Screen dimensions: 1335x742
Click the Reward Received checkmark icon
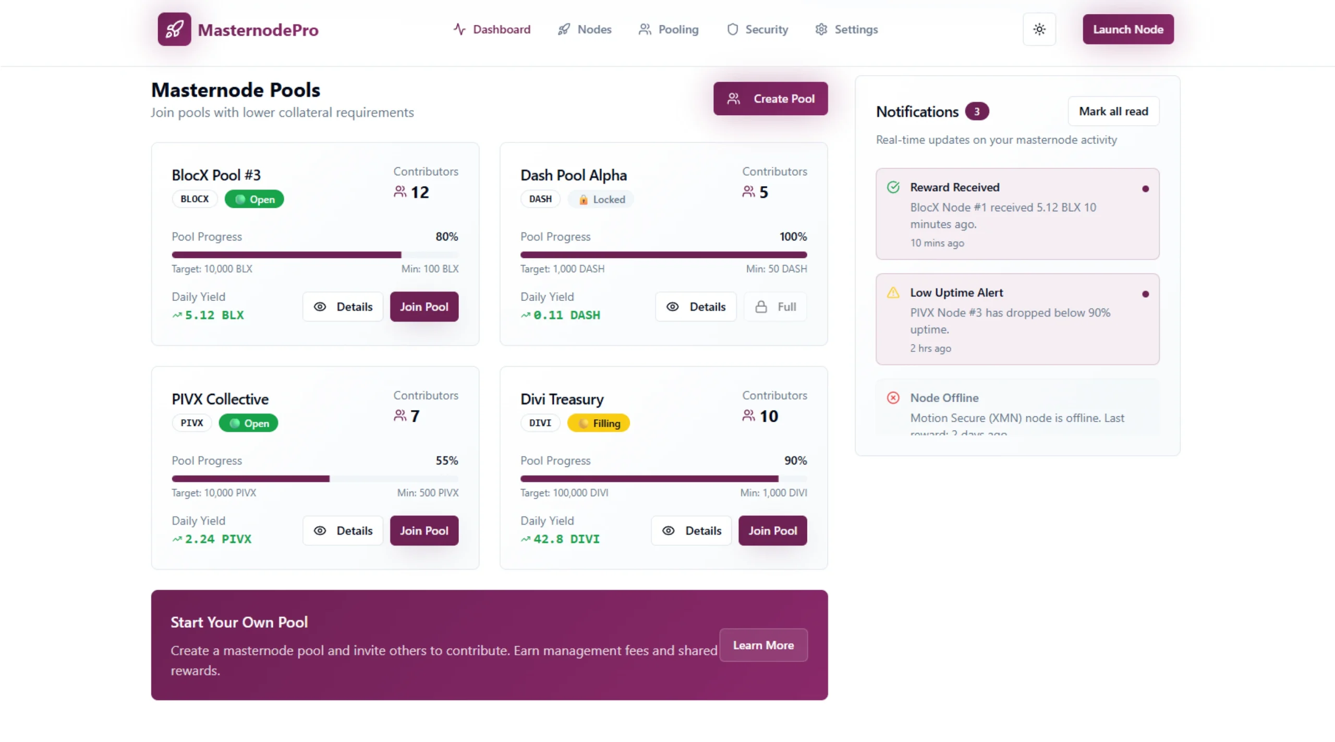tap(893, 187)
